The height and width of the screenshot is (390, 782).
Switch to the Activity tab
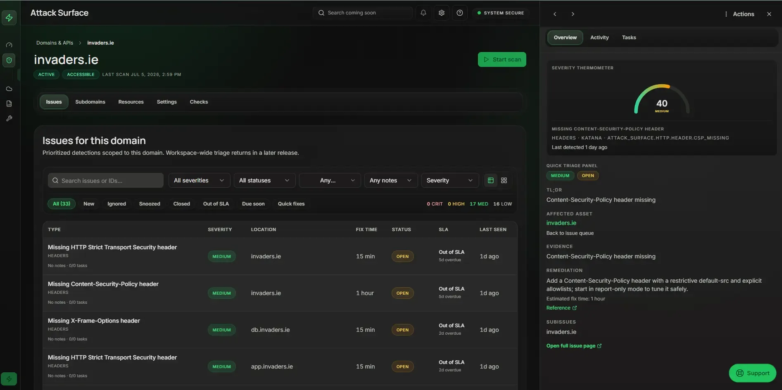599,38
